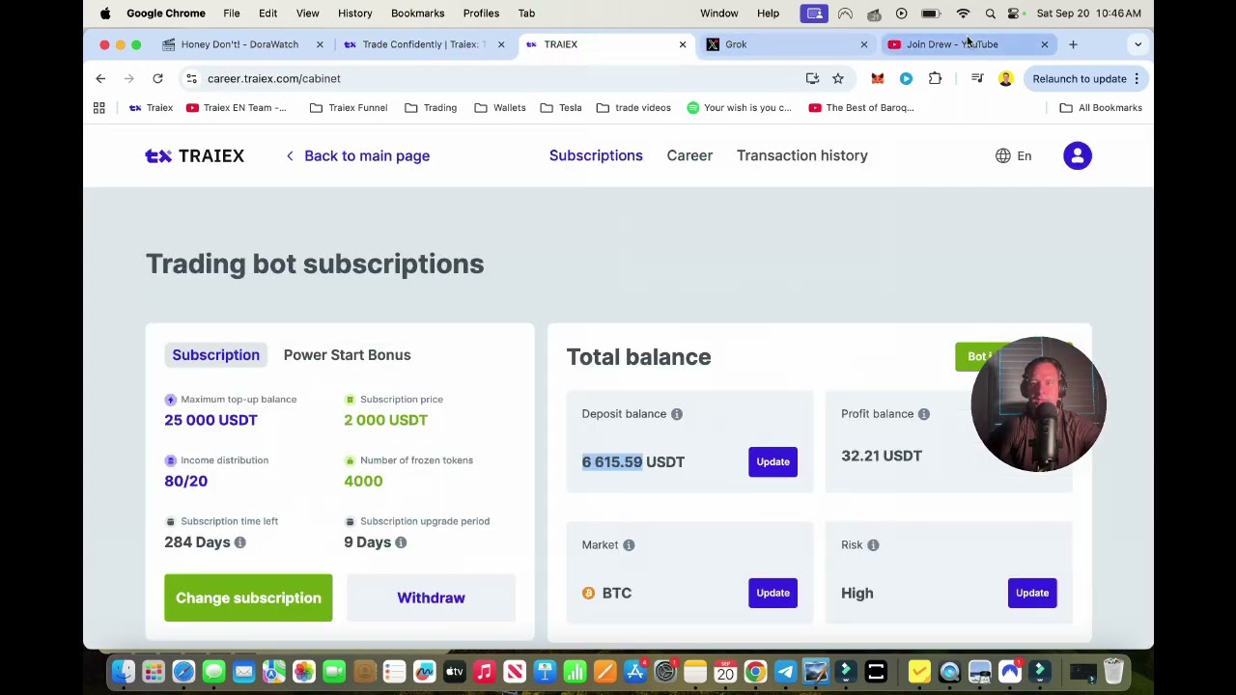Open the trade videos bookmark folder

coord(633,108)
